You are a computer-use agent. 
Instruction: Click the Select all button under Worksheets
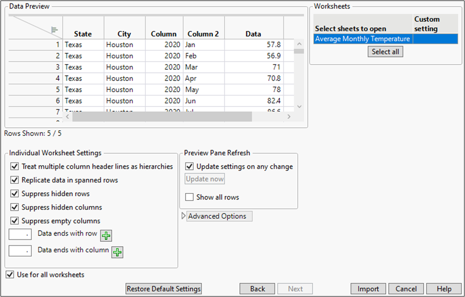[385, 51]
